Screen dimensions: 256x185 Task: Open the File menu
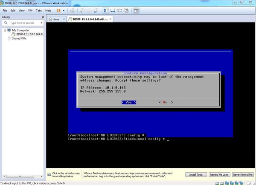[x=5, y=11]
